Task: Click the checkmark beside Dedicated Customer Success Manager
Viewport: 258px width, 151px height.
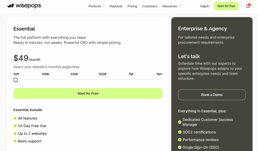Action: 180,122
